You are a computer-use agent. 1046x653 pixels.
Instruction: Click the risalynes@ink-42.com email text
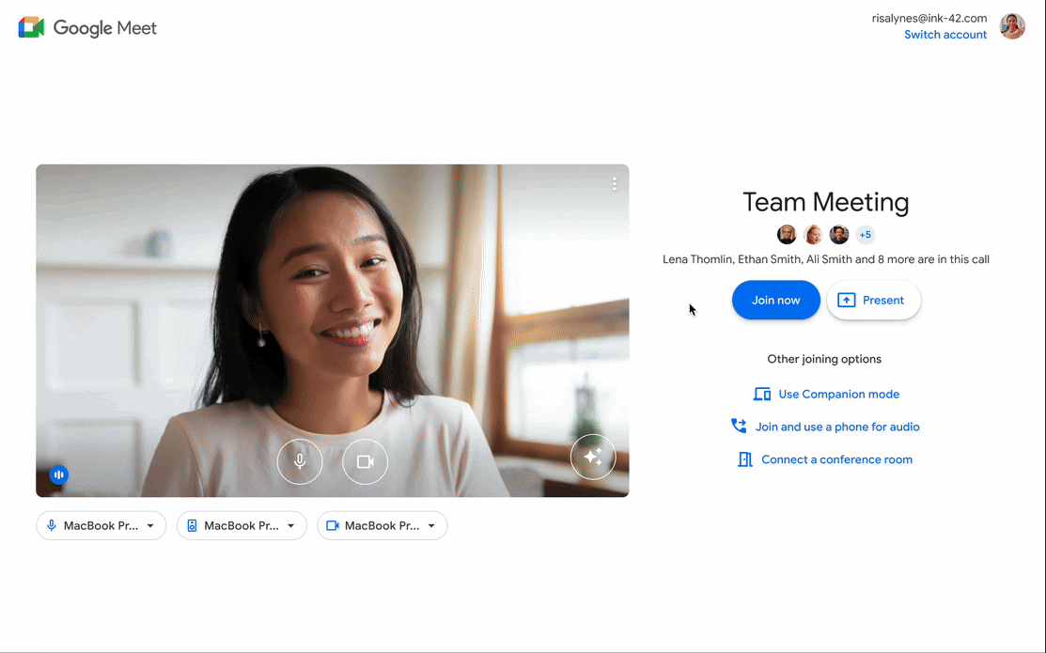929,19
